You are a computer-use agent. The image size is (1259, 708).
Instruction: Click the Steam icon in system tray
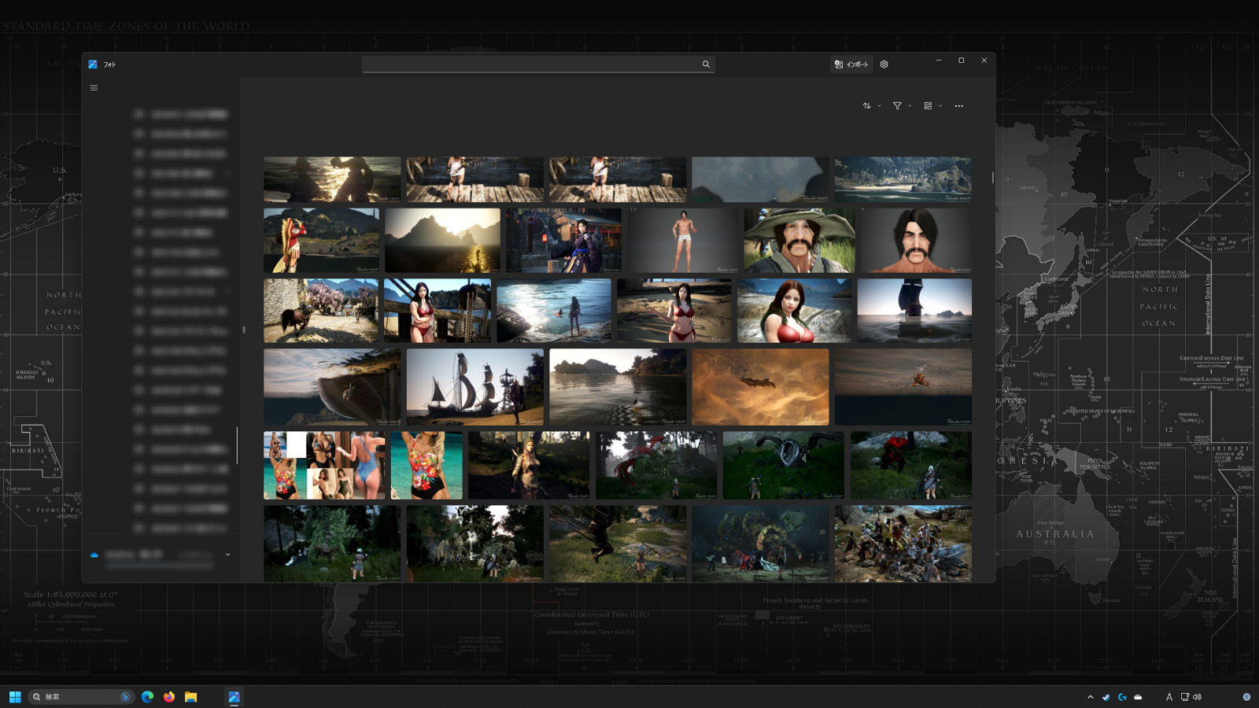(1106, 697)
